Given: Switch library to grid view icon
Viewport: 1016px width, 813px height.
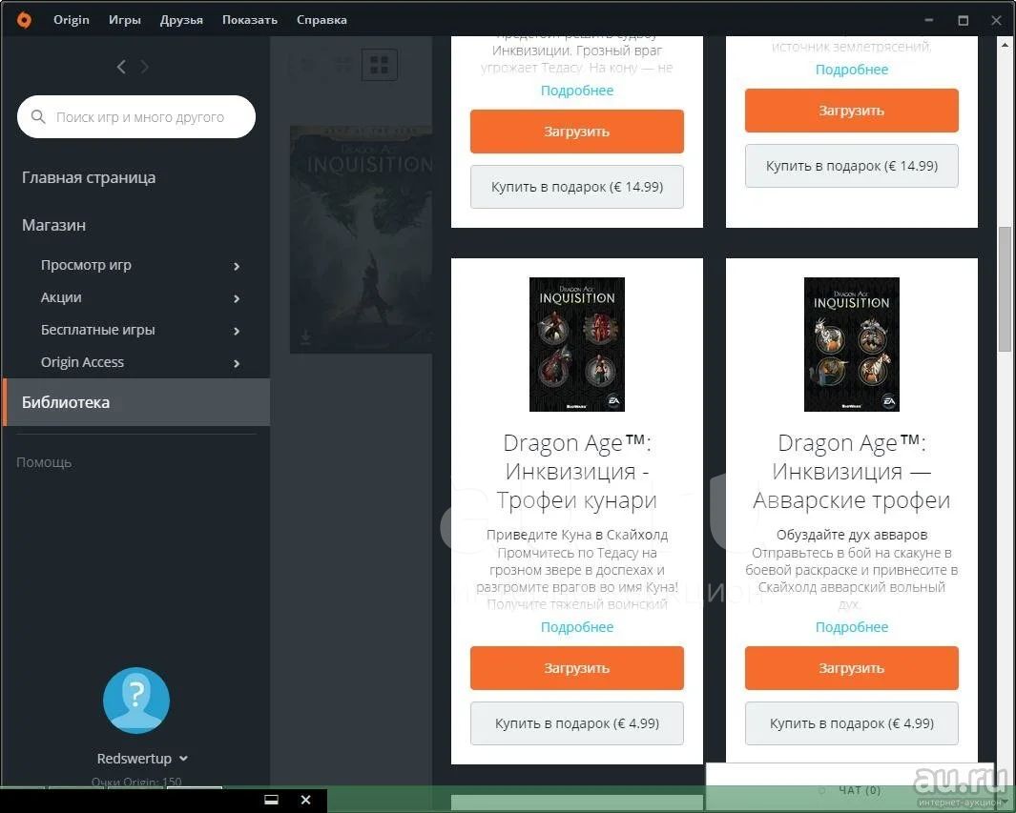Looking at the screenshot, I should click(379, 64).
